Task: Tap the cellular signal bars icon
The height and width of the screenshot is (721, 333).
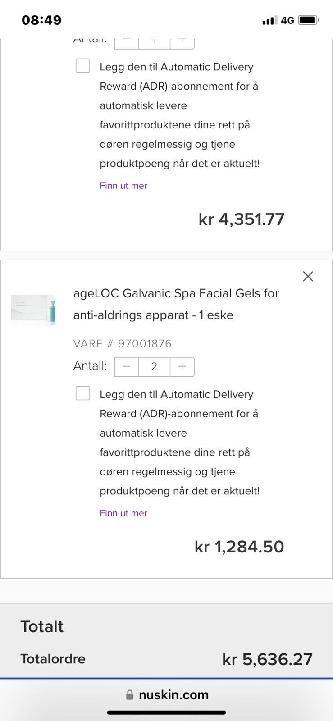Action: click(x=269, y=20)
